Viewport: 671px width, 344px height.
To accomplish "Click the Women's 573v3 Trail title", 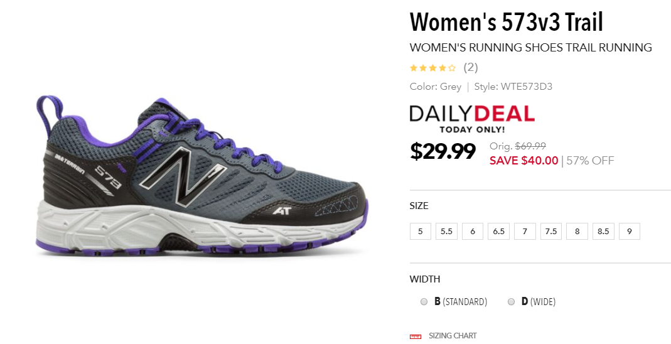I will coord(507,22).
